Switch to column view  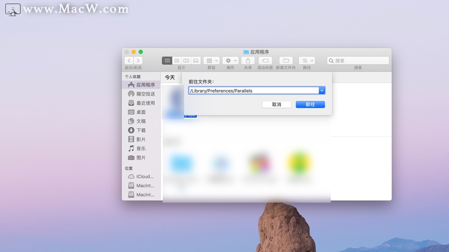tap(186, 61)
